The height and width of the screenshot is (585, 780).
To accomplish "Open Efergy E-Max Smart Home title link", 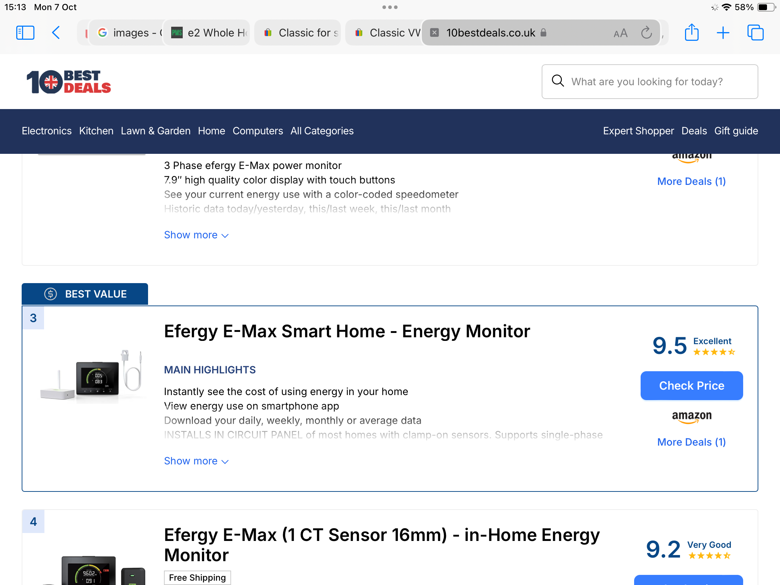I will (347, 331).
